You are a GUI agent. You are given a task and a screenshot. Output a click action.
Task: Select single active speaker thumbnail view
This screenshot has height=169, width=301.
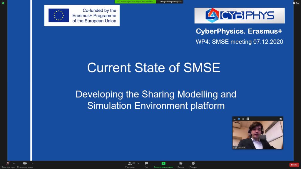(x=239, y=119)
